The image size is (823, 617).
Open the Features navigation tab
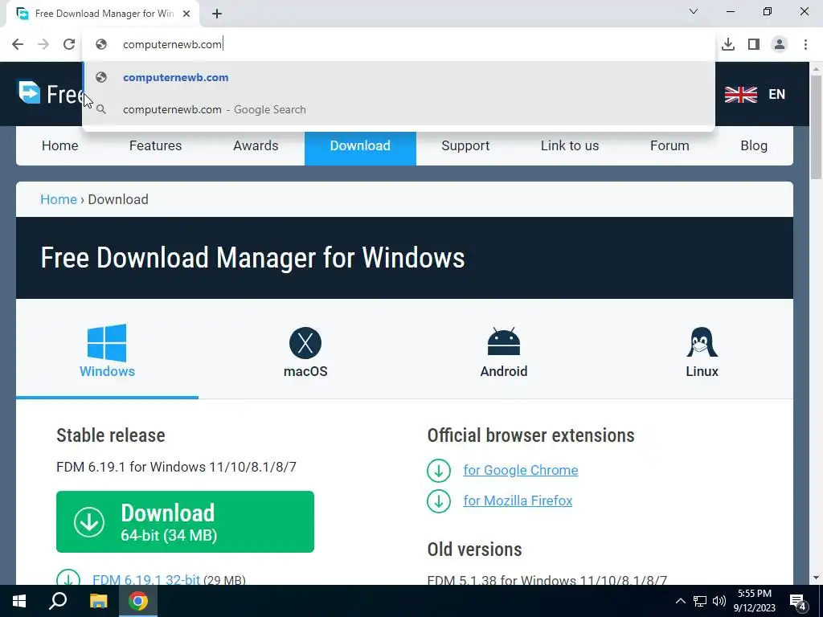point(155,145)
